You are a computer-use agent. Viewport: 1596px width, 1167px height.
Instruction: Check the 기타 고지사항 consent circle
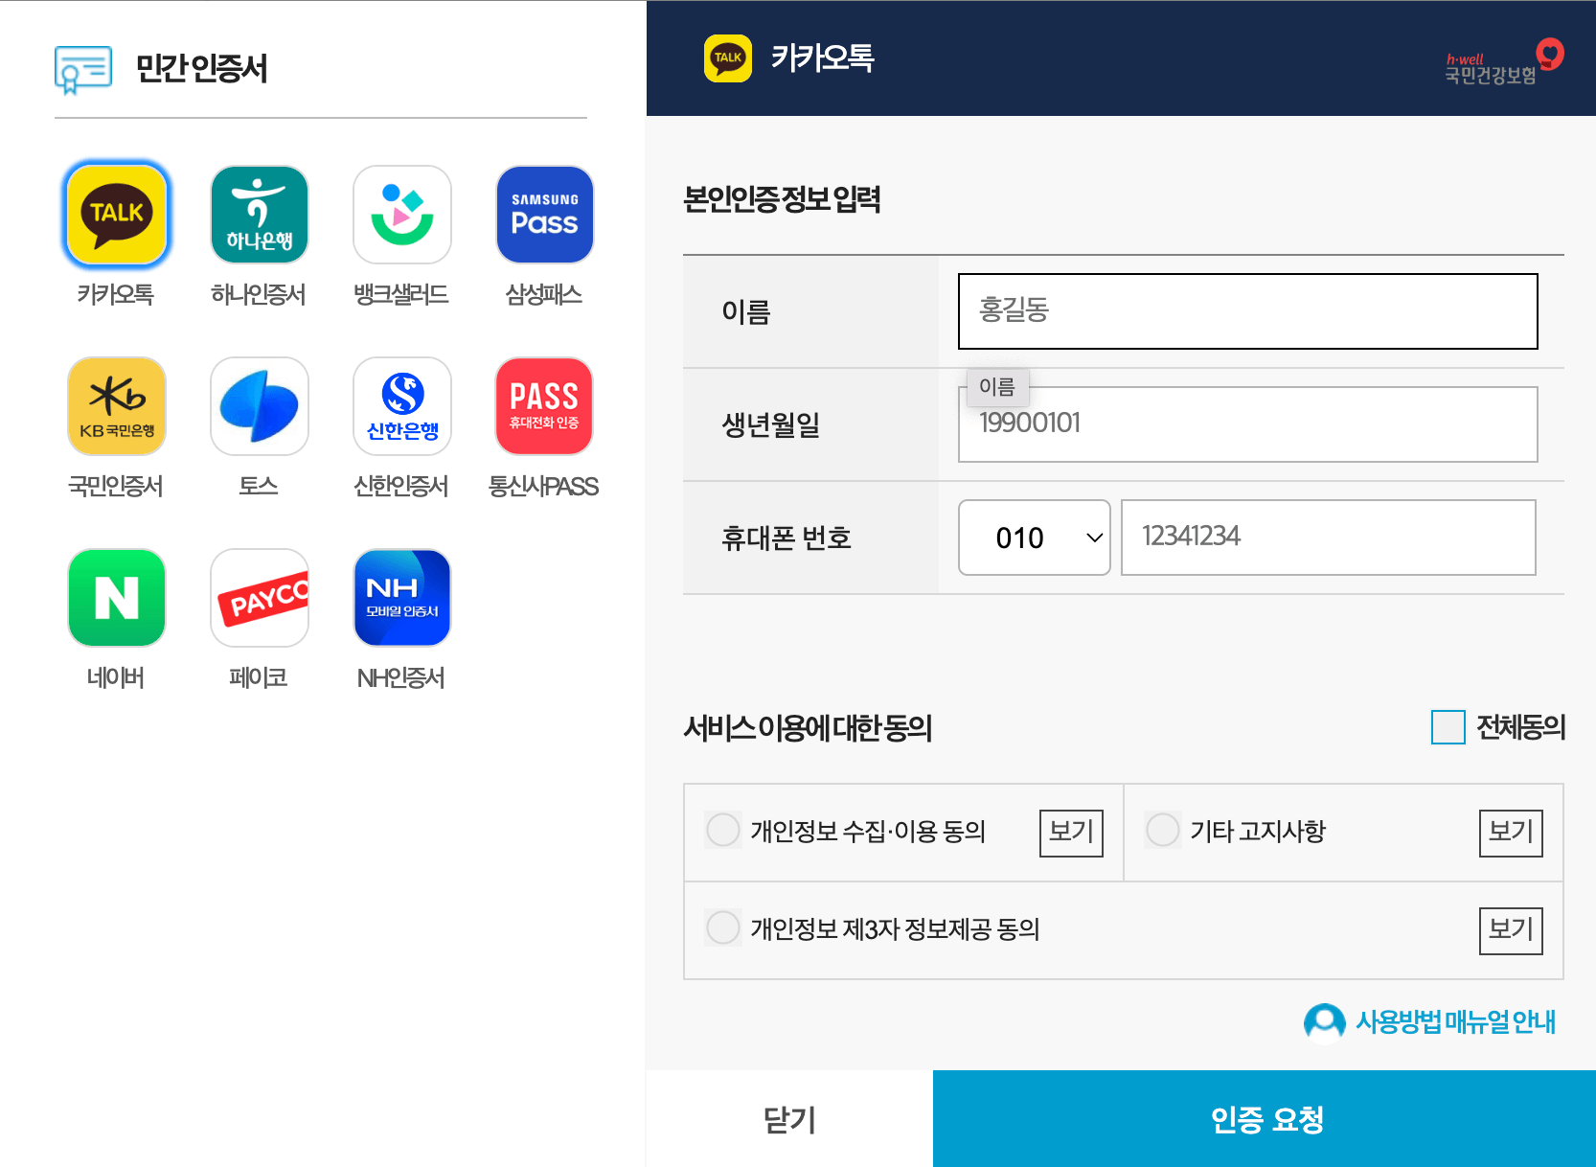point(1162,830)
